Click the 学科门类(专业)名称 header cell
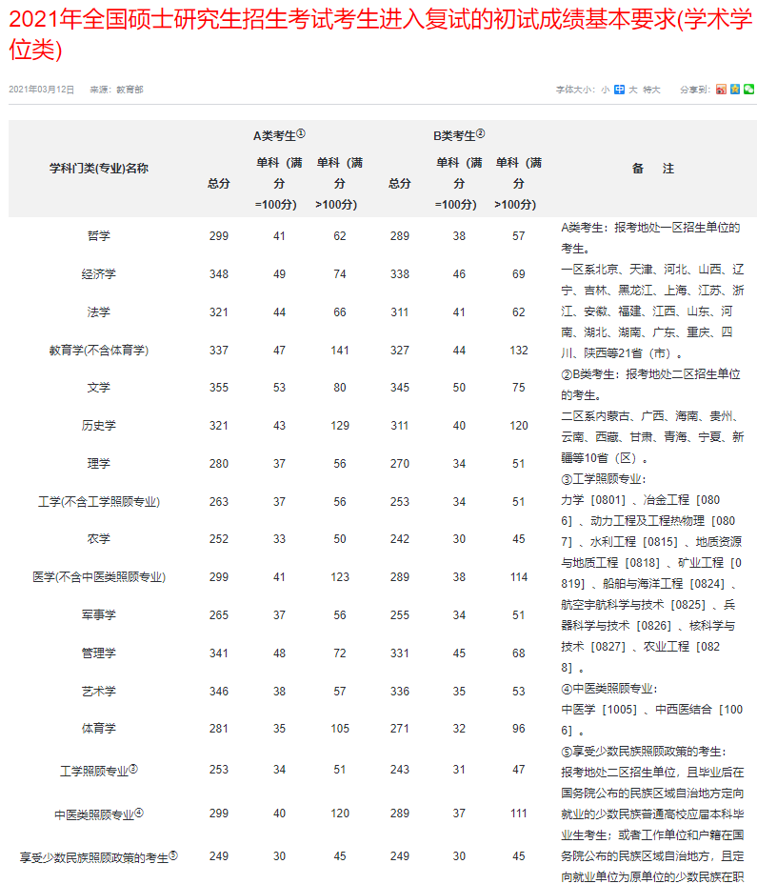The height and width of the screenshot is (884, 757). [99, 169]
